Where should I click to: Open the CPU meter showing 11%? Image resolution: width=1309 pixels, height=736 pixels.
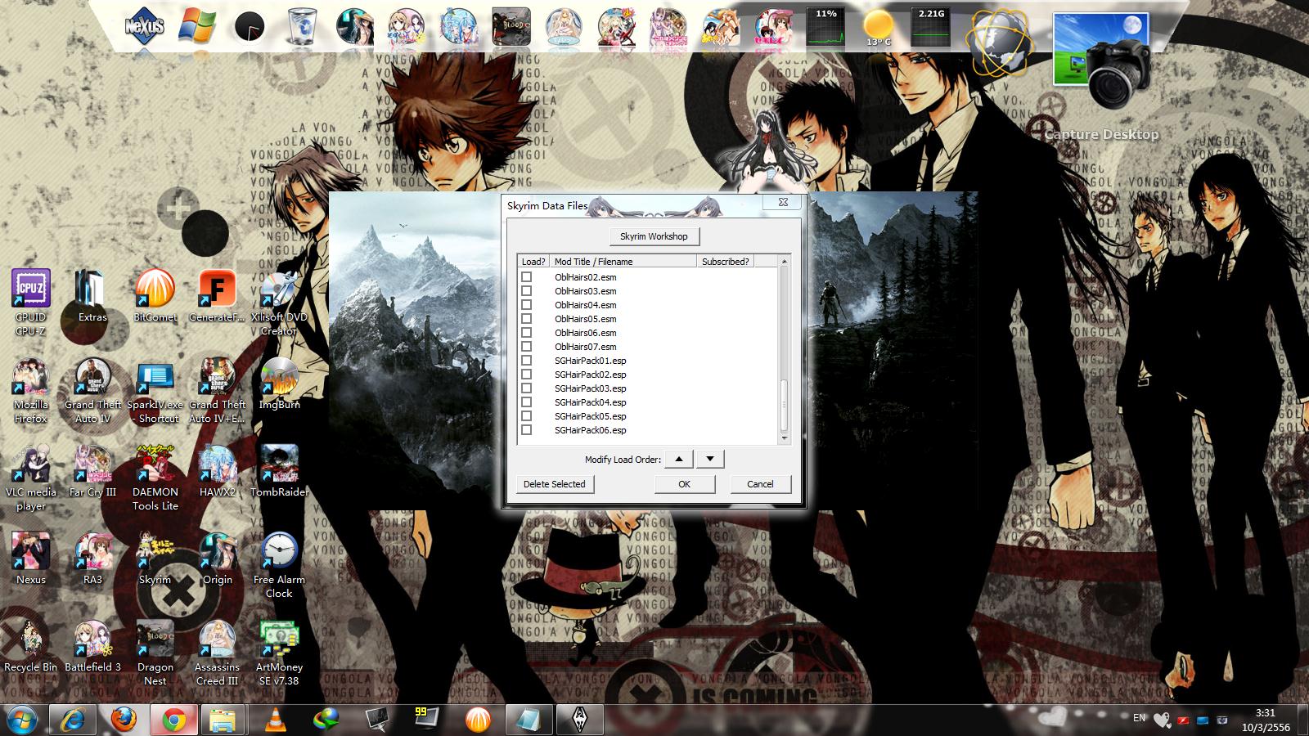click(825, 27)
